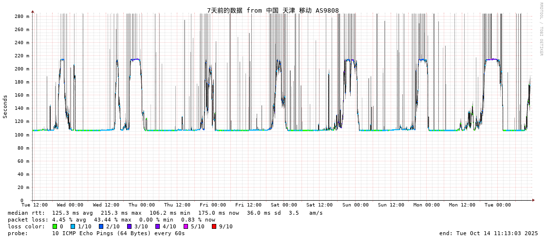Click the green 0 loss color swatch
The width and height of the screenshot is (546, 240).
(x=55, y=226)
